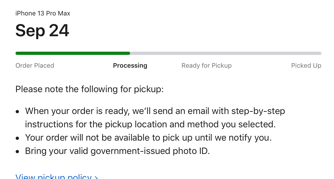Click the bullet dot before 'Bring your valid'

18,152
